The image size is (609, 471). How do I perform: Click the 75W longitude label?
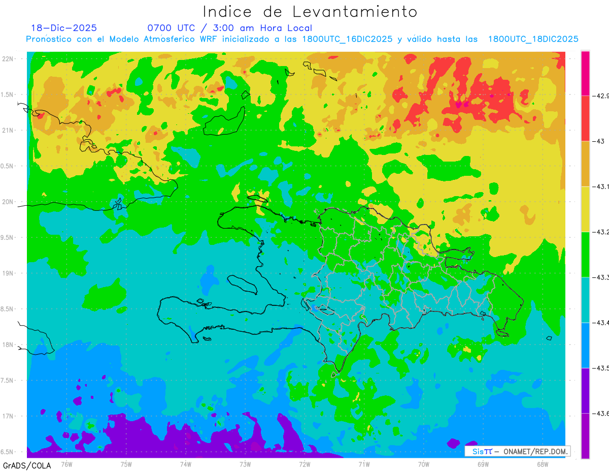click(x=126, y=464)
